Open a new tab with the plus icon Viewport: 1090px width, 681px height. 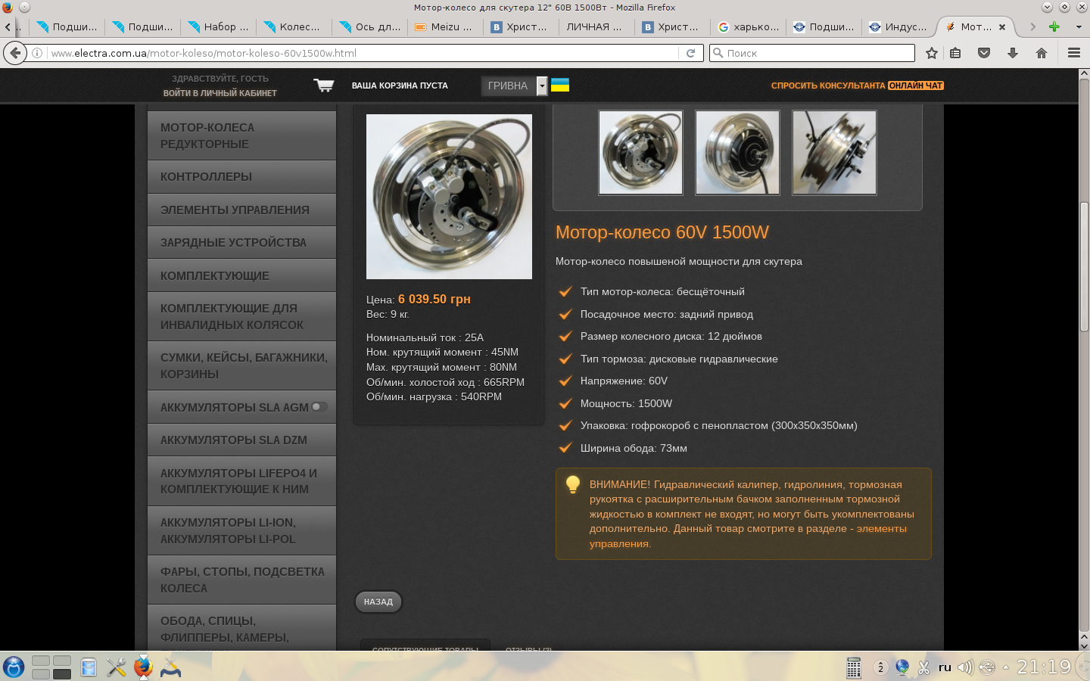1054,26
